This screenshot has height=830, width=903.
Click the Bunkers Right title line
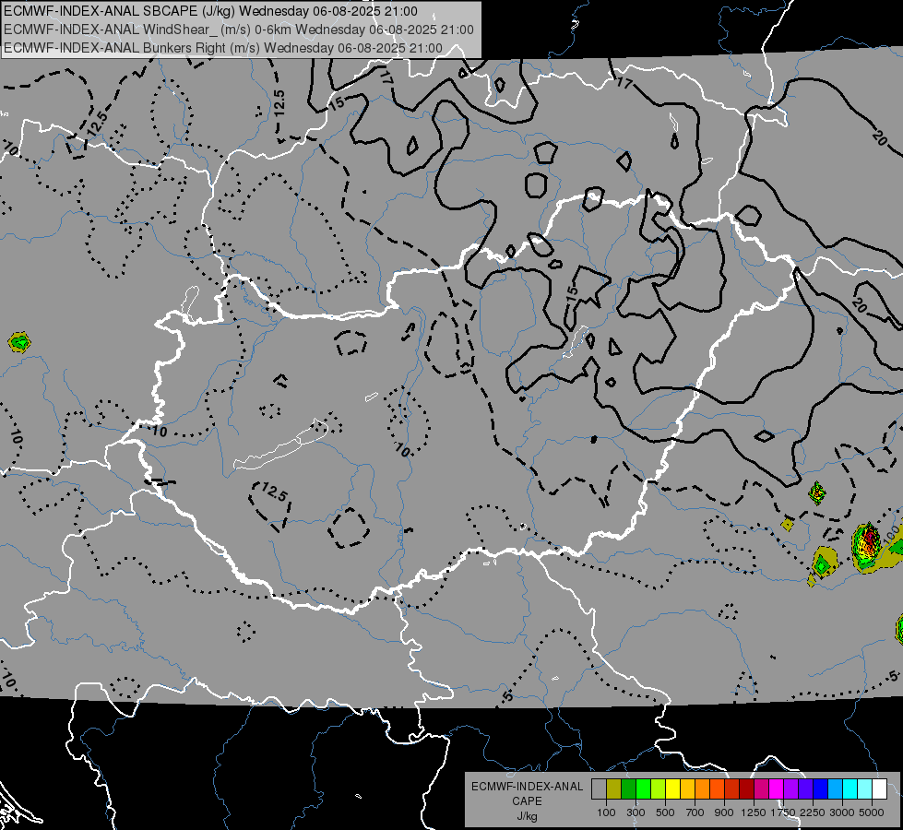[x=223, y=48]
